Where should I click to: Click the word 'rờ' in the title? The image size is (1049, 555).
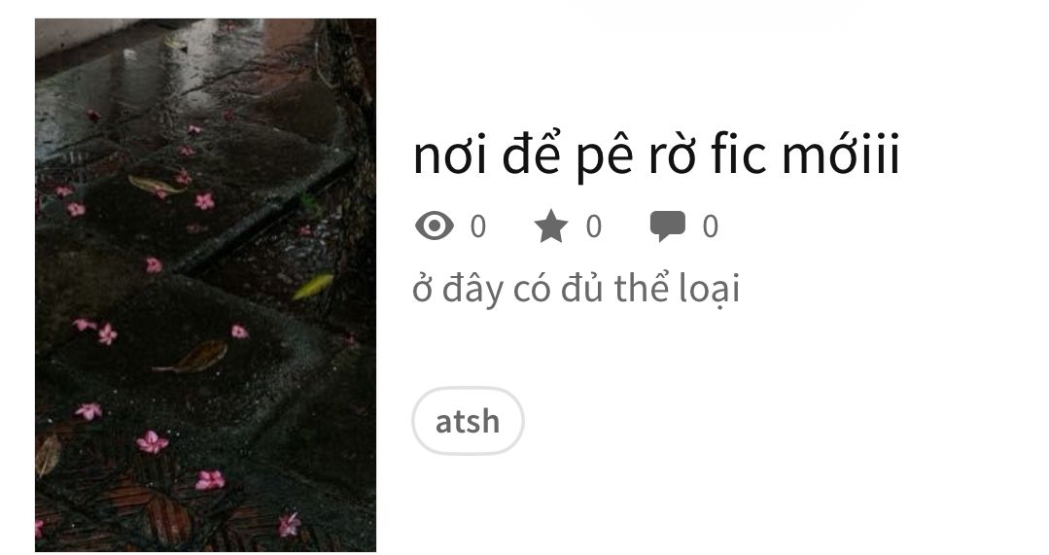coord(673,156)
